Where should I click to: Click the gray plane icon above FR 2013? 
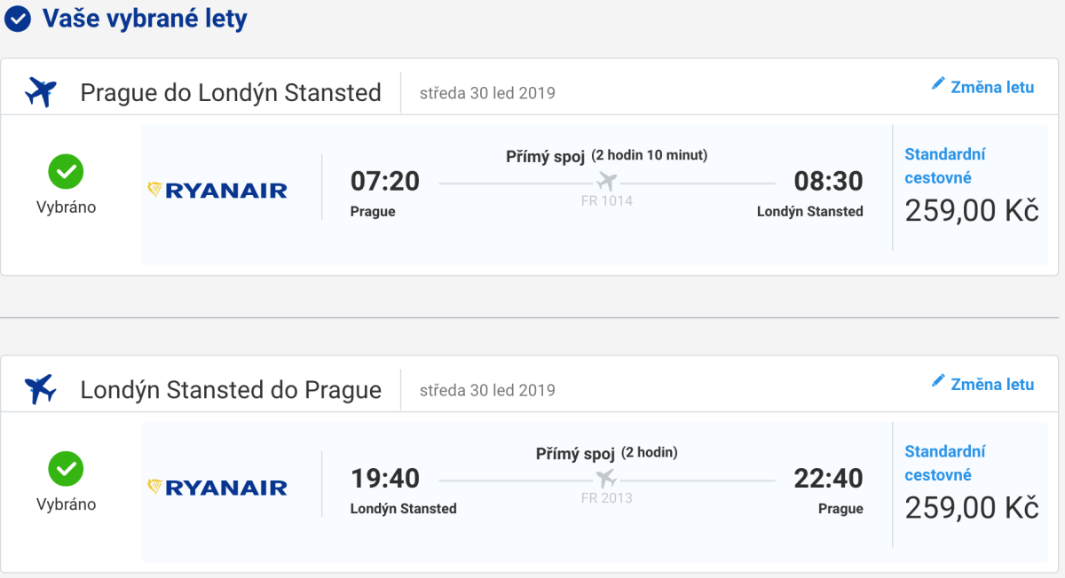point(607,479)
